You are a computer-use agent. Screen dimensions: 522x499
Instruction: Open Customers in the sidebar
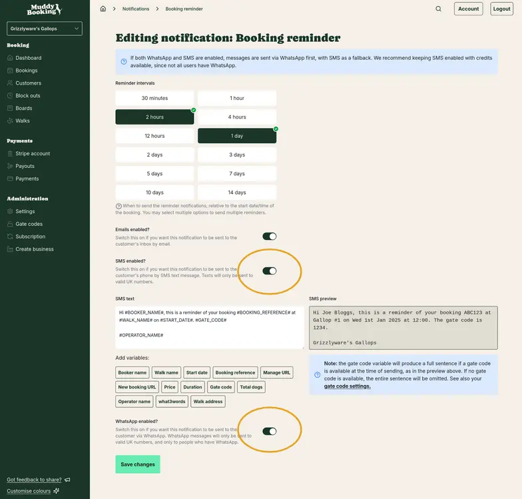click(x=28, y=83)
